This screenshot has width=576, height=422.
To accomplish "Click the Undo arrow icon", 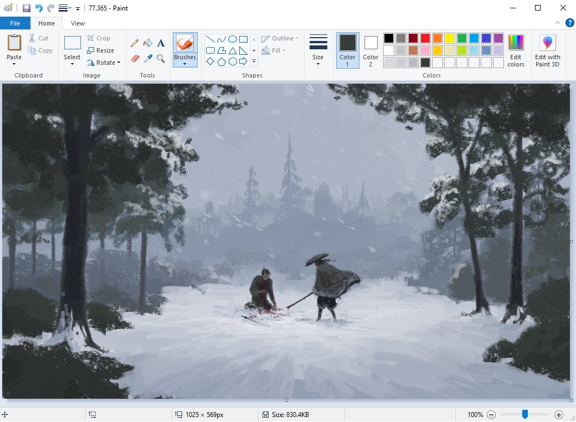I will (x=39, y=8).
